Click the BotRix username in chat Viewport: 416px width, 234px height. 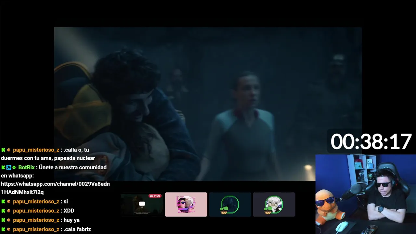(x=26, y=167)
